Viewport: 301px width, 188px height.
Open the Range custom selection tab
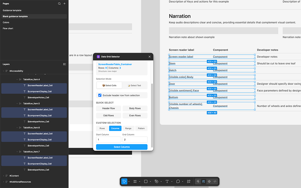tap(128, 128)
